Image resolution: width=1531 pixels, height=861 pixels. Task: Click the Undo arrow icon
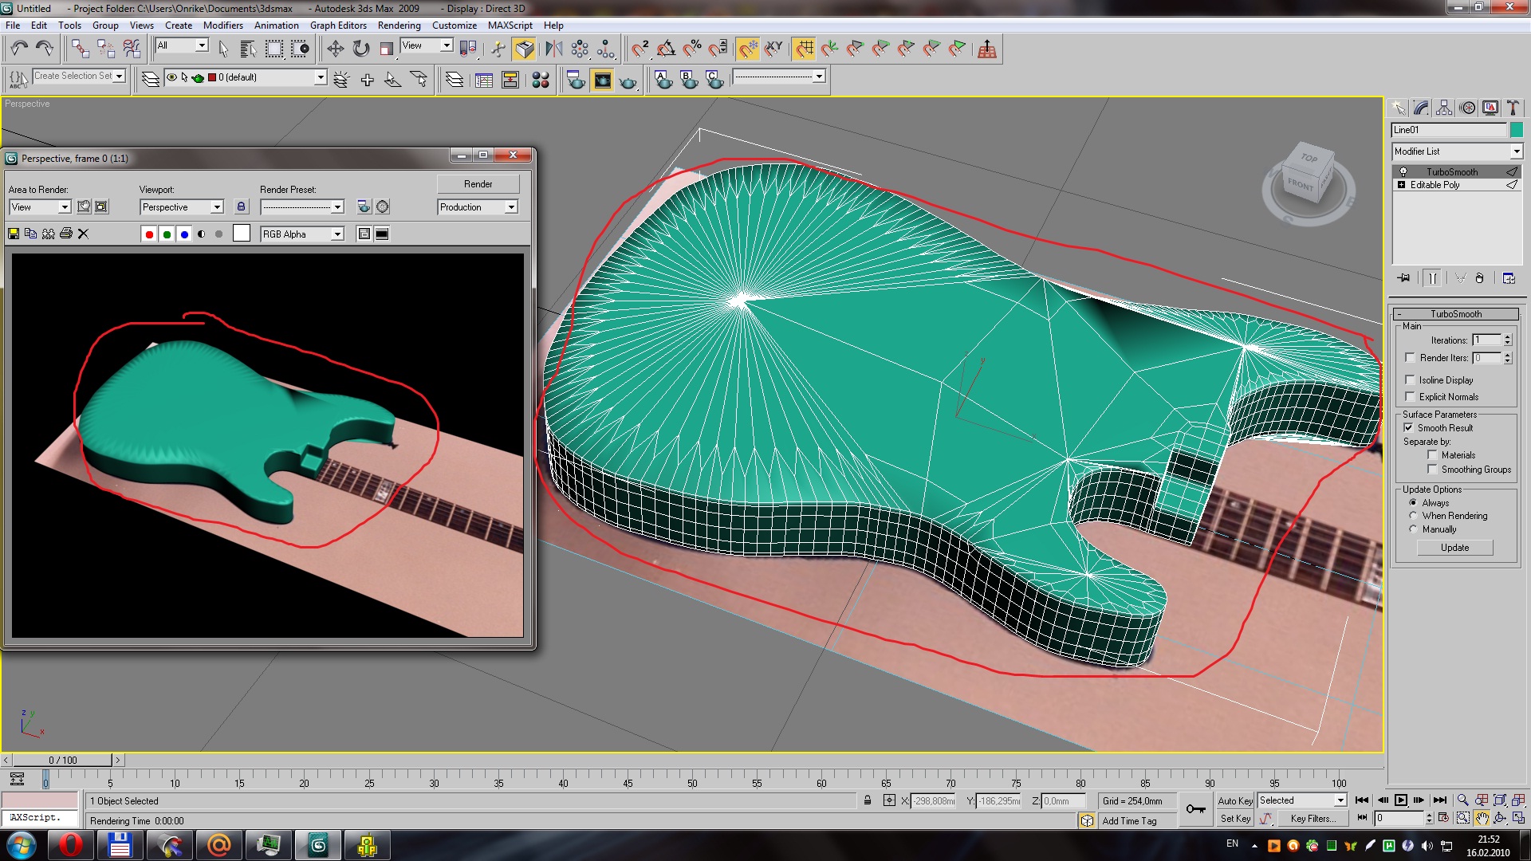19,49
